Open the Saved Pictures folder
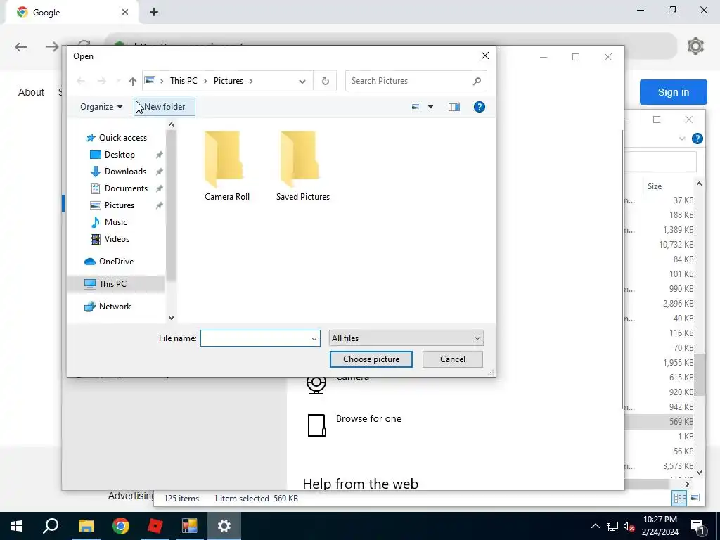This screenshot has height=540, width=720. coord(302,165)
